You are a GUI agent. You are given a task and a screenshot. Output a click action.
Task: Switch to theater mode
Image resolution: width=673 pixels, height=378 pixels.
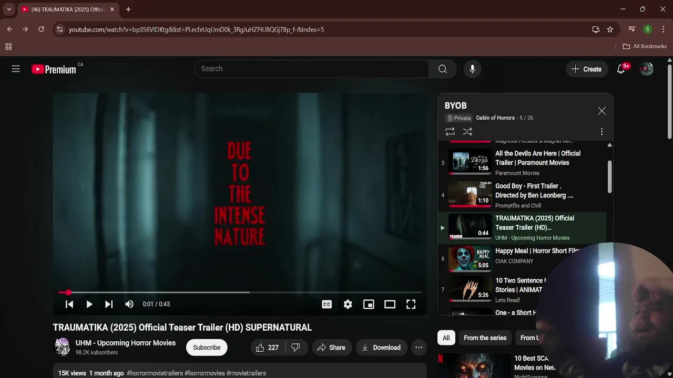(x=390, y=304)
